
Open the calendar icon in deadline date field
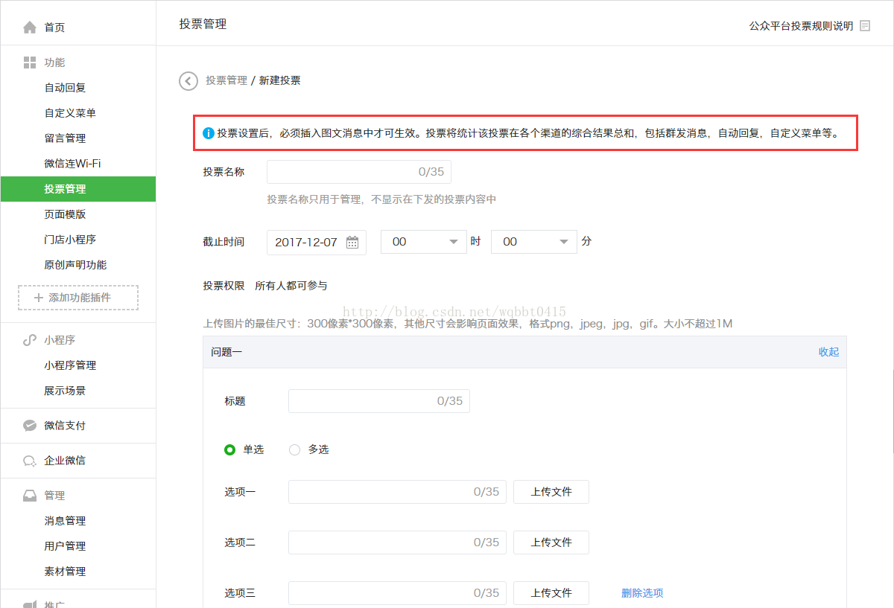point(352,242)
